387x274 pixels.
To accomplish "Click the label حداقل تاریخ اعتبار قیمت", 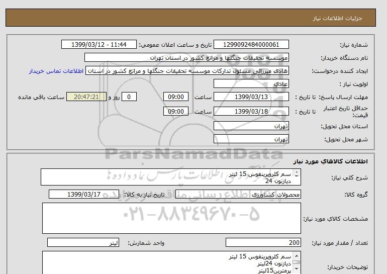I will point(346,112).
